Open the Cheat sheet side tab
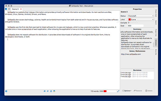The image size is (161, 101). click(x=156, y=13)
